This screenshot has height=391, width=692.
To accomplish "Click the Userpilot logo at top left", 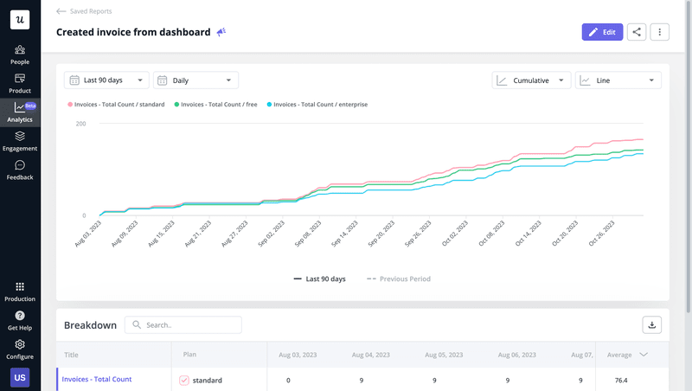I will point(19,20).
